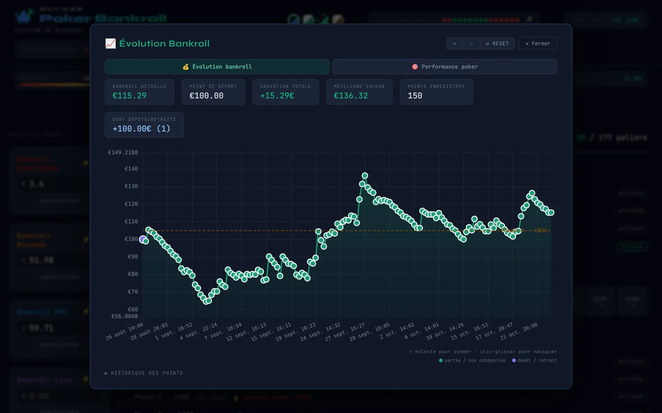
Task: Select the peak data point near €136
Action: 365,176
